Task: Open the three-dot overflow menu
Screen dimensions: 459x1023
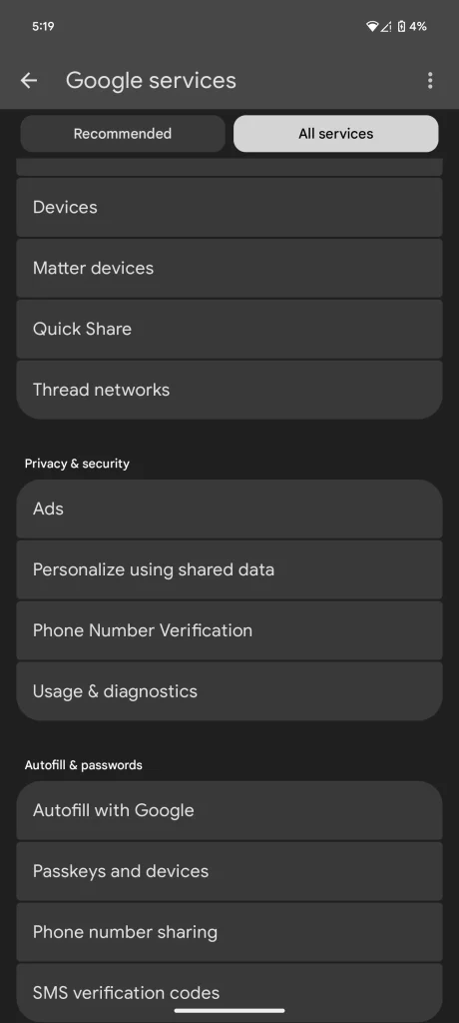Action: pyautogui.click(x=430, y=80)
